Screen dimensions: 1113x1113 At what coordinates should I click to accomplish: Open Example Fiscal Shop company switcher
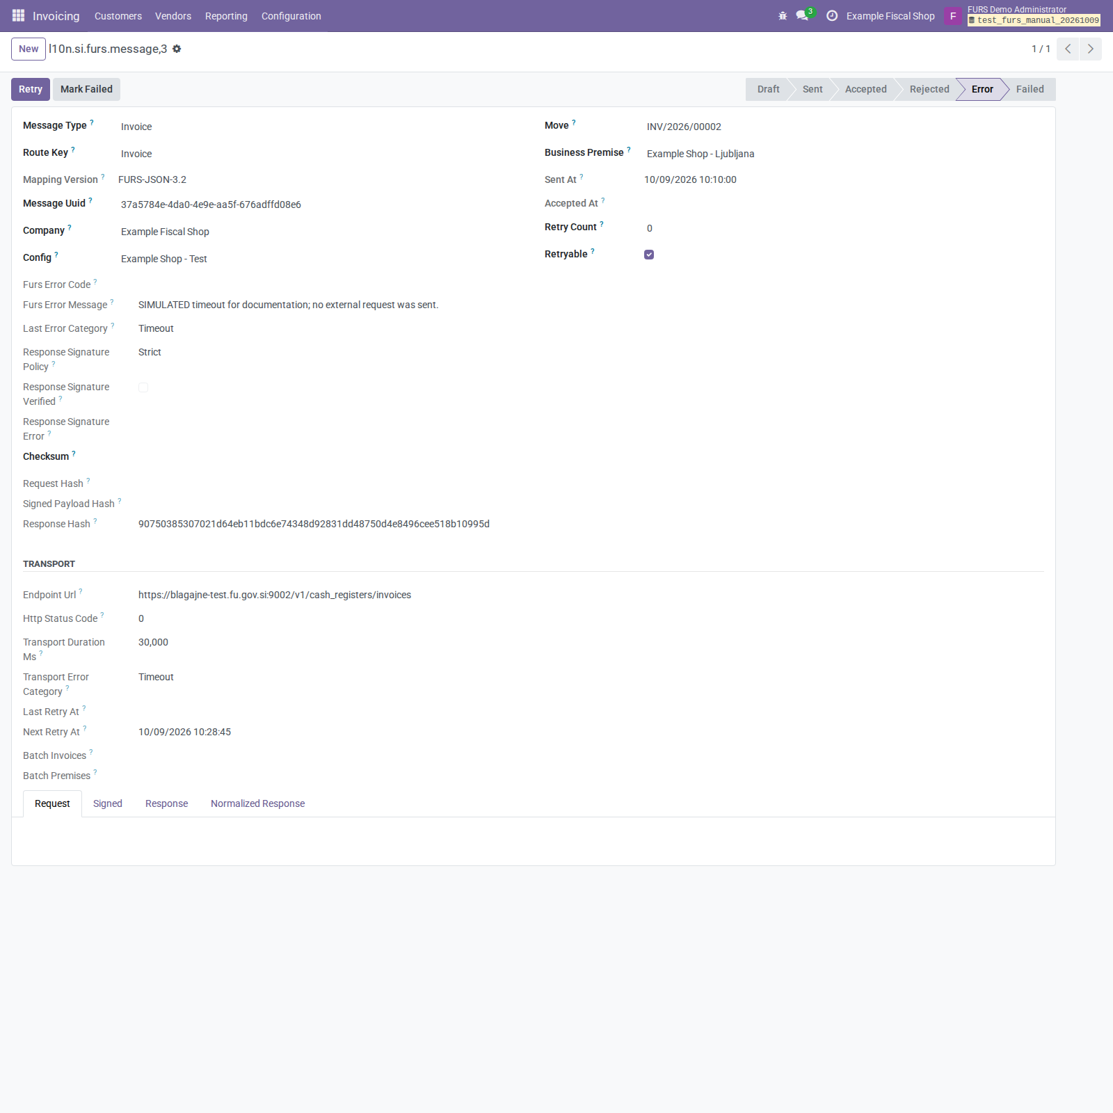click(890, 16)
